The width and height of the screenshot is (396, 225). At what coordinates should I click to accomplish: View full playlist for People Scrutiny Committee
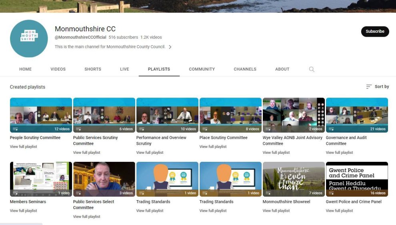[24, 147]
